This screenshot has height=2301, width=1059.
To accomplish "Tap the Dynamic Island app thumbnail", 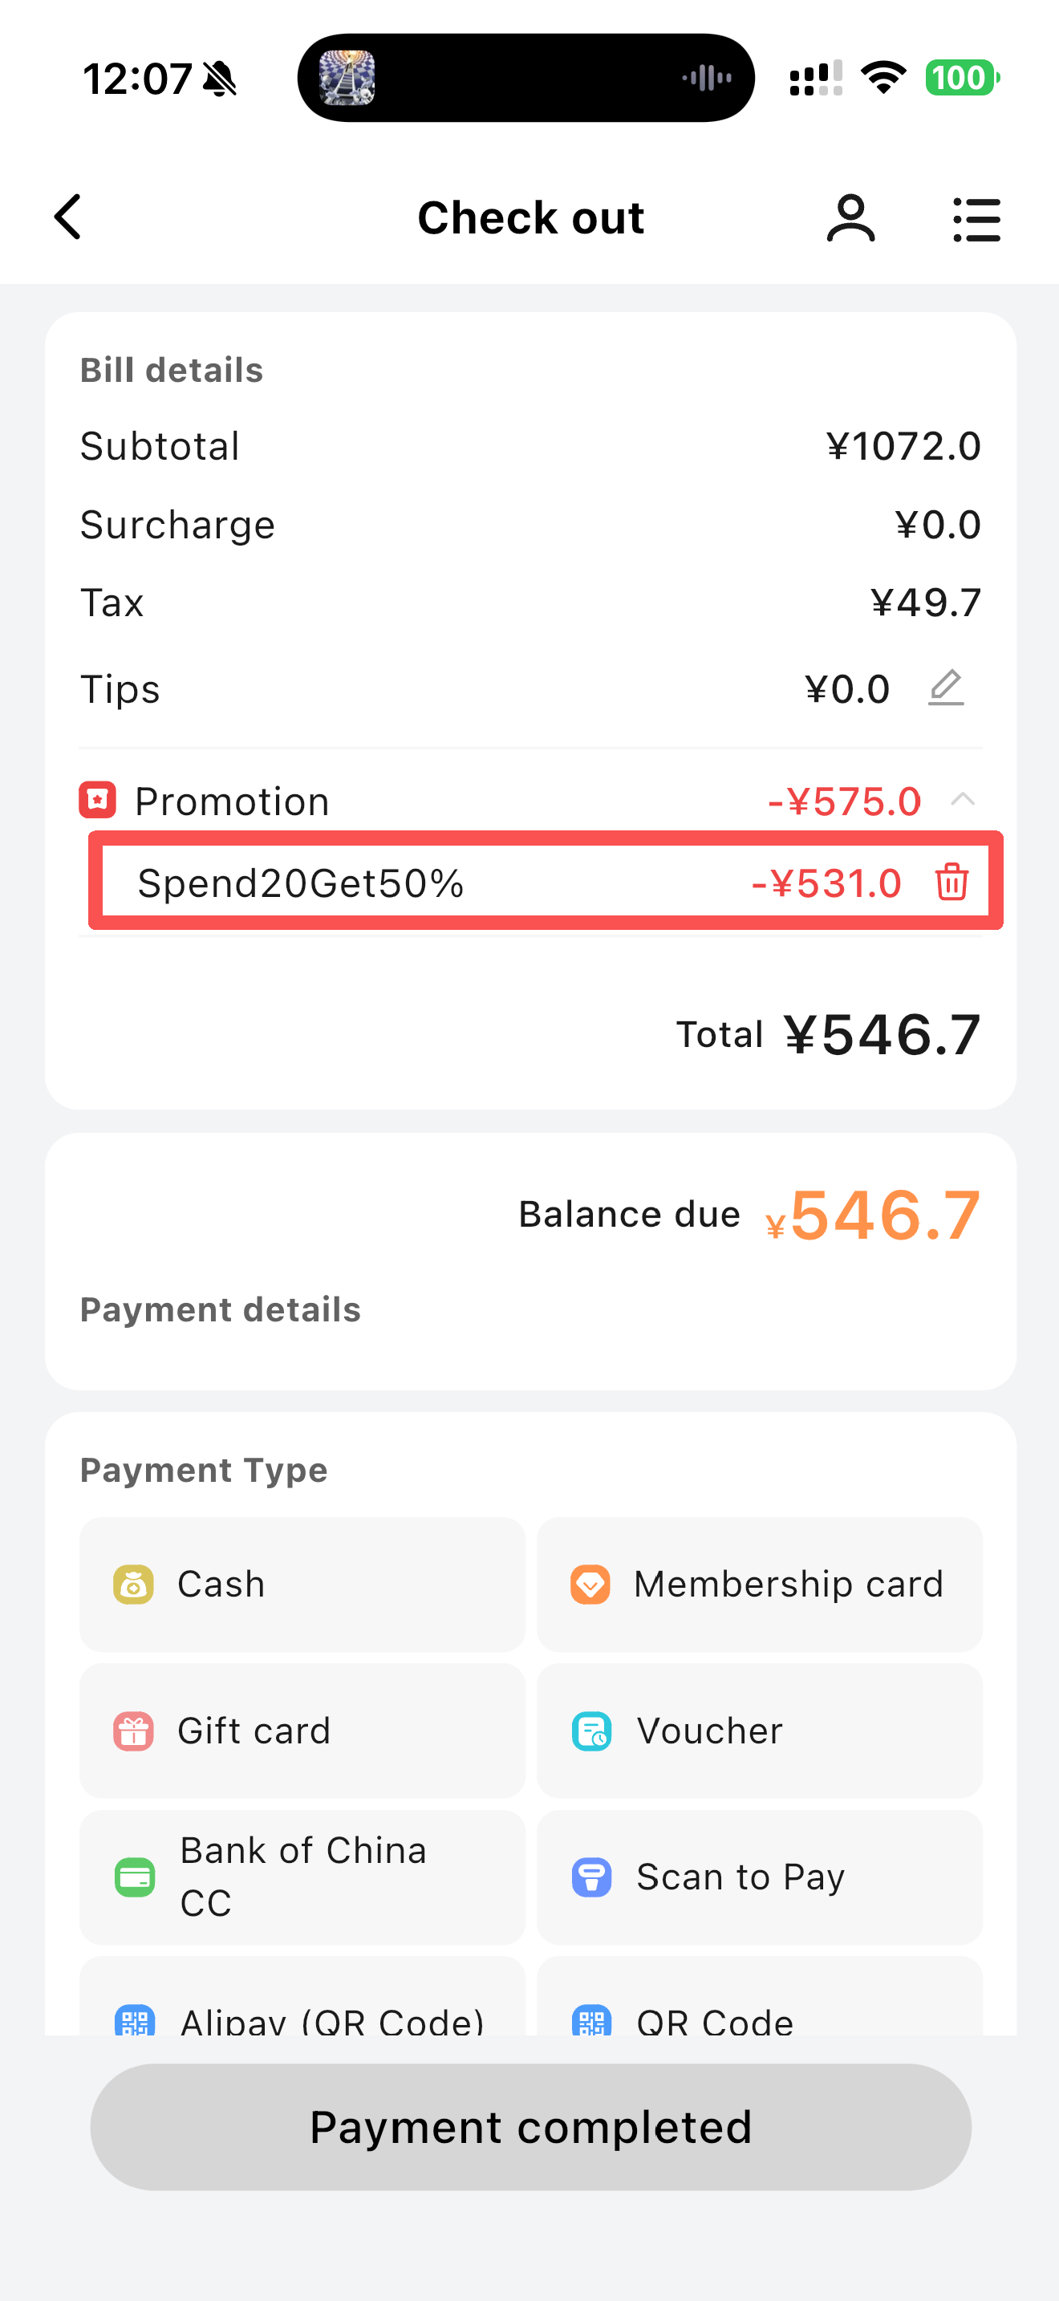I will tap(347, 79).
